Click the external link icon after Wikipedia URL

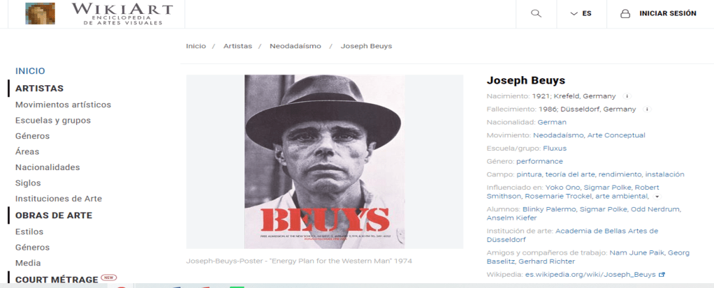point(662,275)
